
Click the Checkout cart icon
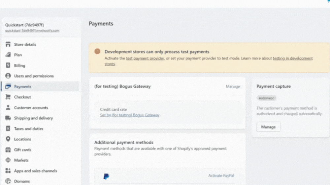click(8, 97)
